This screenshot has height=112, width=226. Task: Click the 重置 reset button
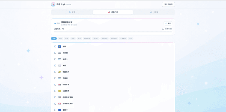pyautogui.click(x=168, y=23)
